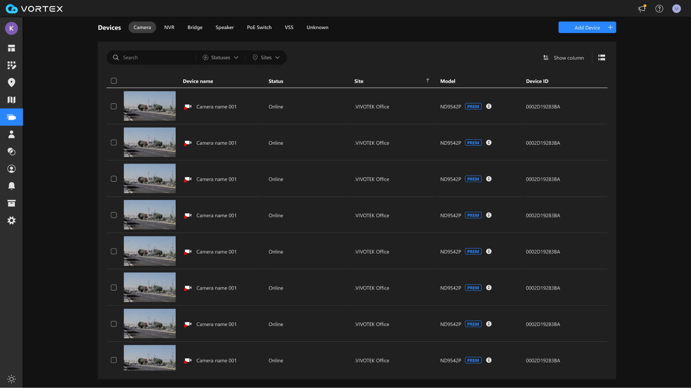Open the overlapping circles icon in the sidebar
Viewport: 691px width, 388px height.
(11, 152)
